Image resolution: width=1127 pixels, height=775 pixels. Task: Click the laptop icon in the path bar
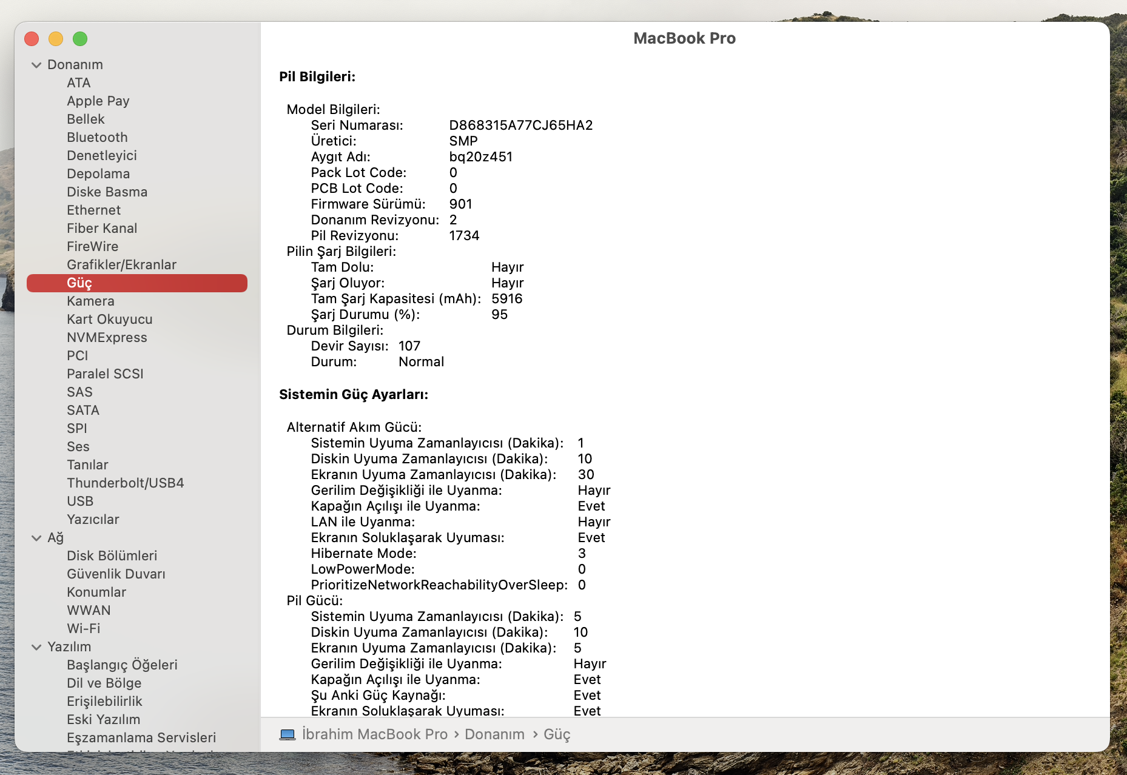click(288, 734)
